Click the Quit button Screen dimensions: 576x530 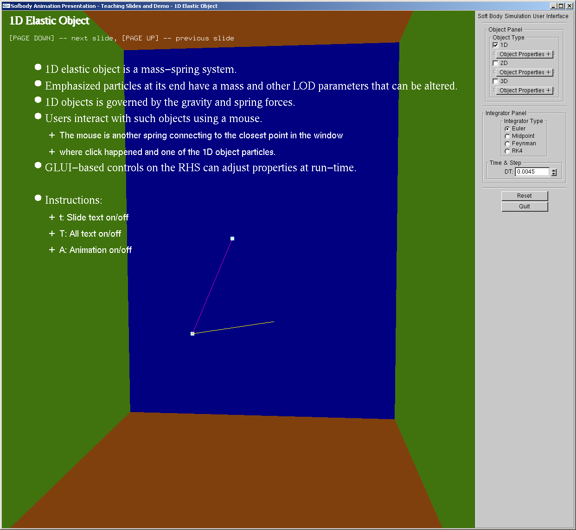click(x=525, y=207)
